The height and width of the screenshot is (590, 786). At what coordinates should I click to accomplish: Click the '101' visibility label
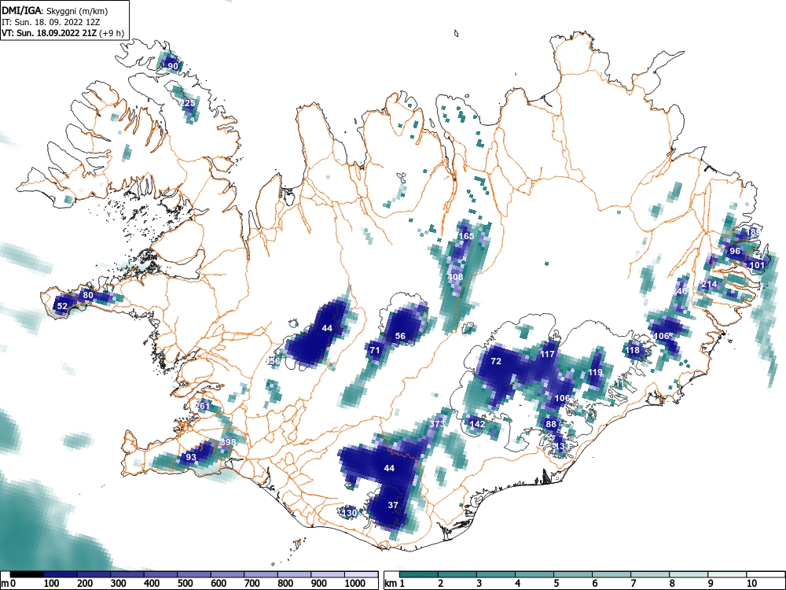click(x=757, y=265)
